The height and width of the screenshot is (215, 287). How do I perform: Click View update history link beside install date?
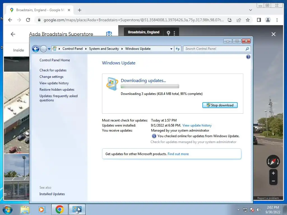pos(197,125)
